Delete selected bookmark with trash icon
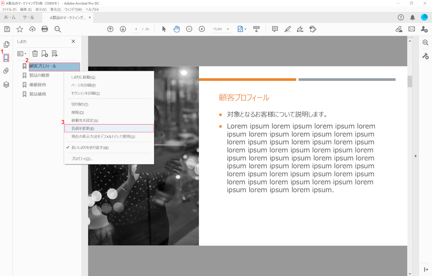The image size is (432, 276). (x=35, y=53)
